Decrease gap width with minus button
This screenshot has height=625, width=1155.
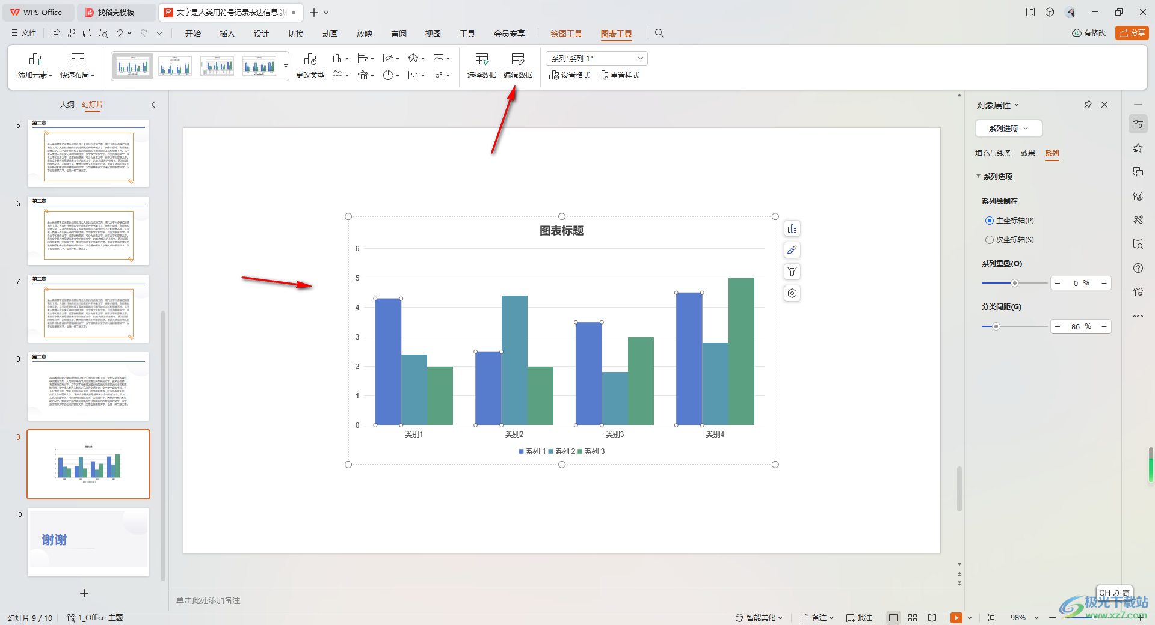[1058, 326]
